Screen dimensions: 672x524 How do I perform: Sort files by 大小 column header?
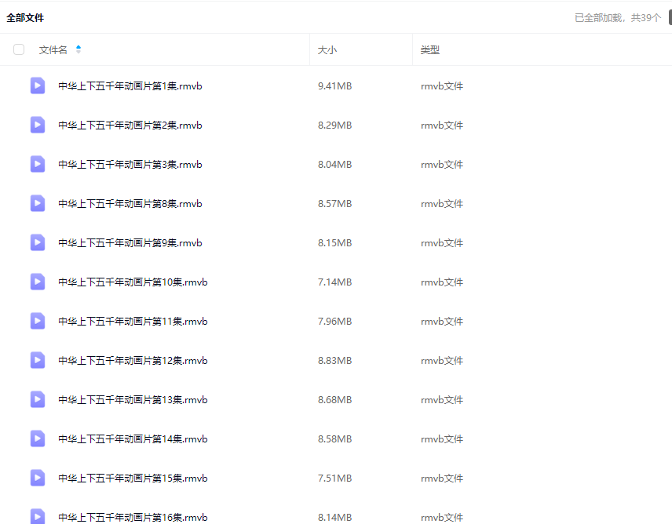(x=327, y=49)
